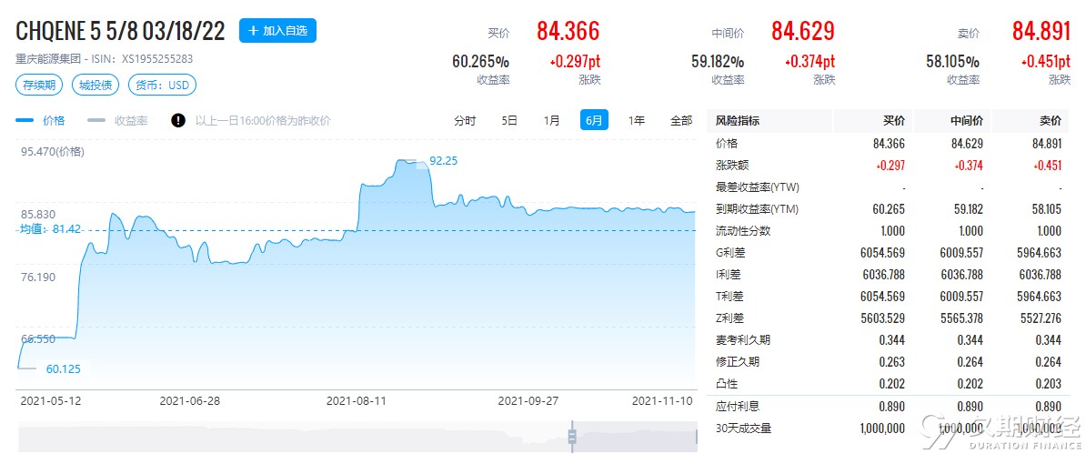
Task: Click the 卖价 column header in the table
Action: coord(1050,121)
